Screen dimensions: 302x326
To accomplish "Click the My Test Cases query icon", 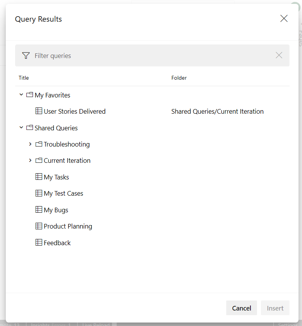I will coord(39,193).
